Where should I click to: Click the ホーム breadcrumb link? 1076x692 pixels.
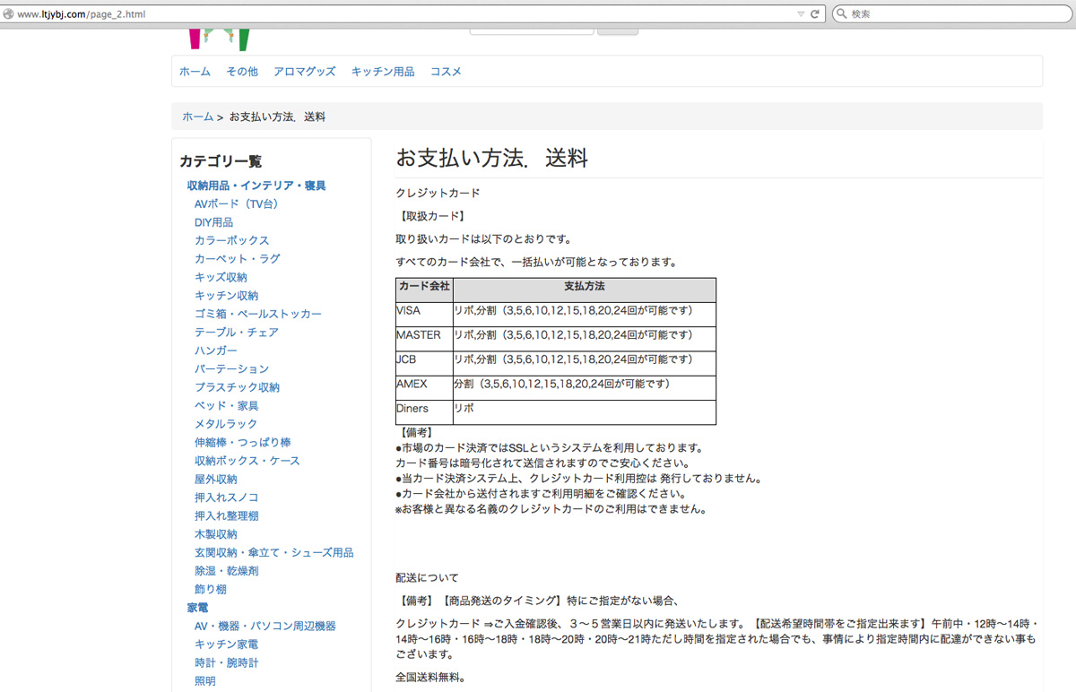(x=198, y=117)
